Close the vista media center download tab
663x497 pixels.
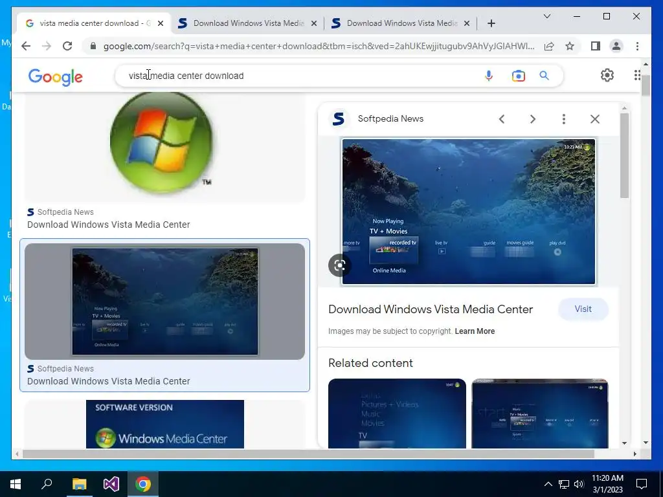[x=161, y=24]
